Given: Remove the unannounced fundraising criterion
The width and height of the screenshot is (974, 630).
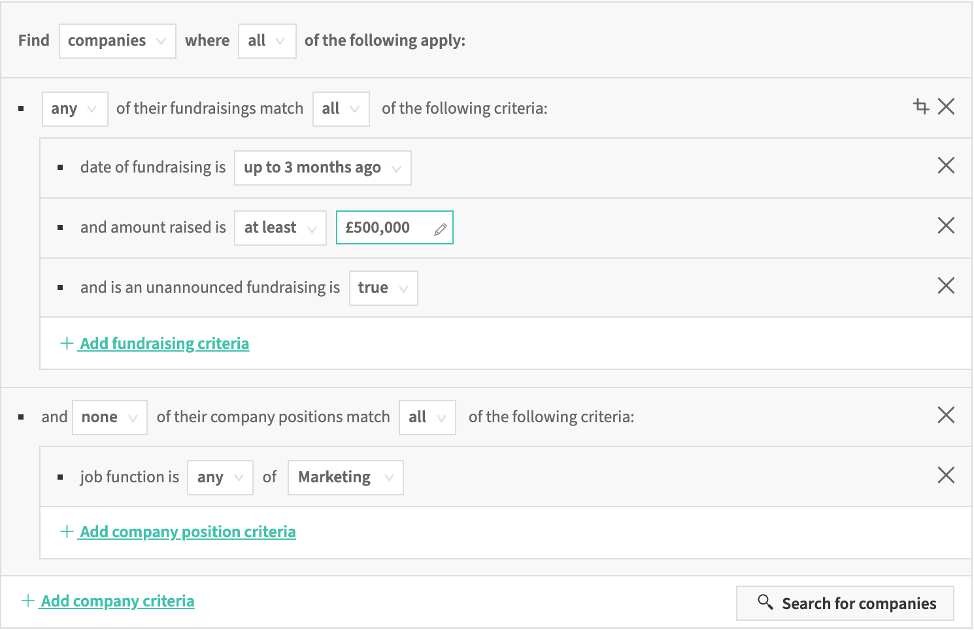Looking at the screenshot, I should click(x=946, y=286).
